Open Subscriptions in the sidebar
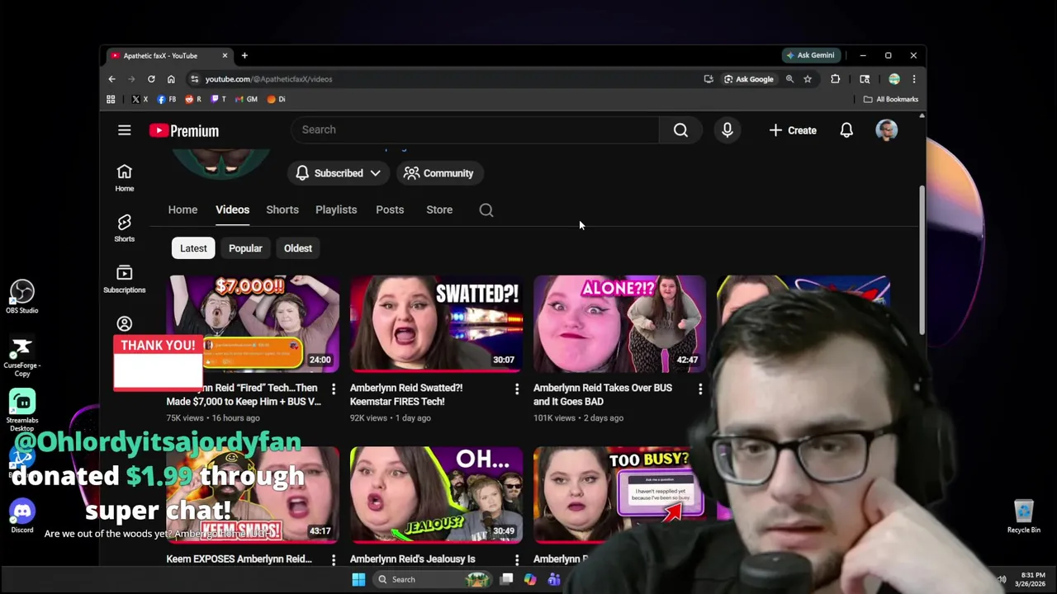This screenshot has height=594, width=1057. tap(124, 279)
